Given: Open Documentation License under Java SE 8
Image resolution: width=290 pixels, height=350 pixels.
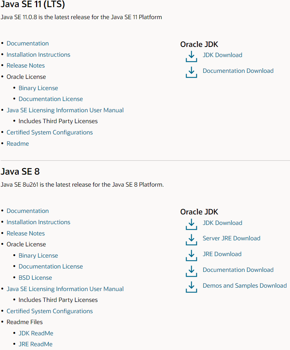Looking at the screenshot, I should (51, 266).
